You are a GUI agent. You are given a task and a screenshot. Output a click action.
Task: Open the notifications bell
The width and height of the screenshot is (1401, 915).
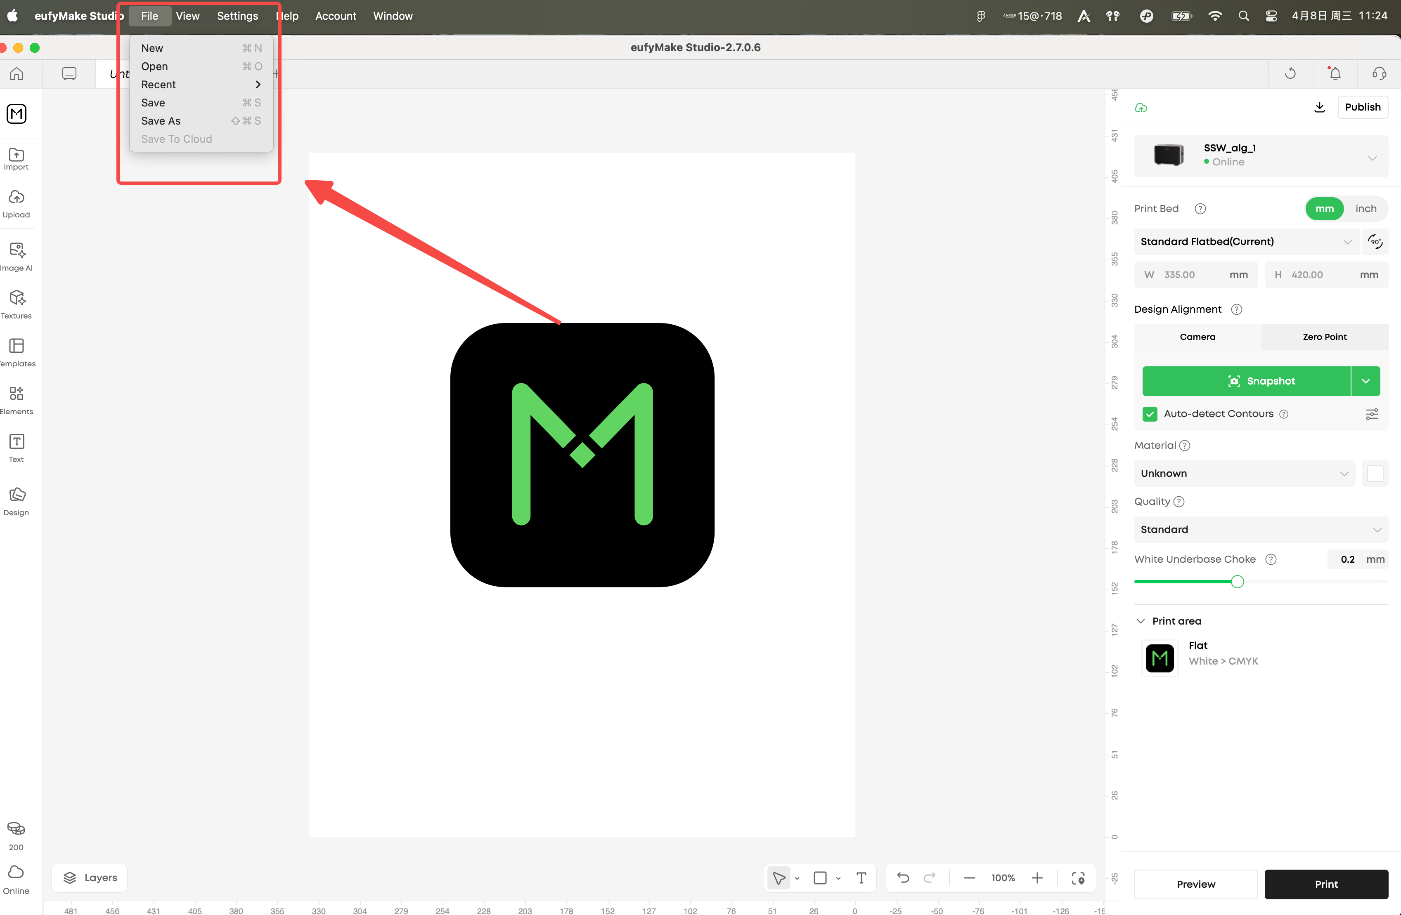(1335, 73)
